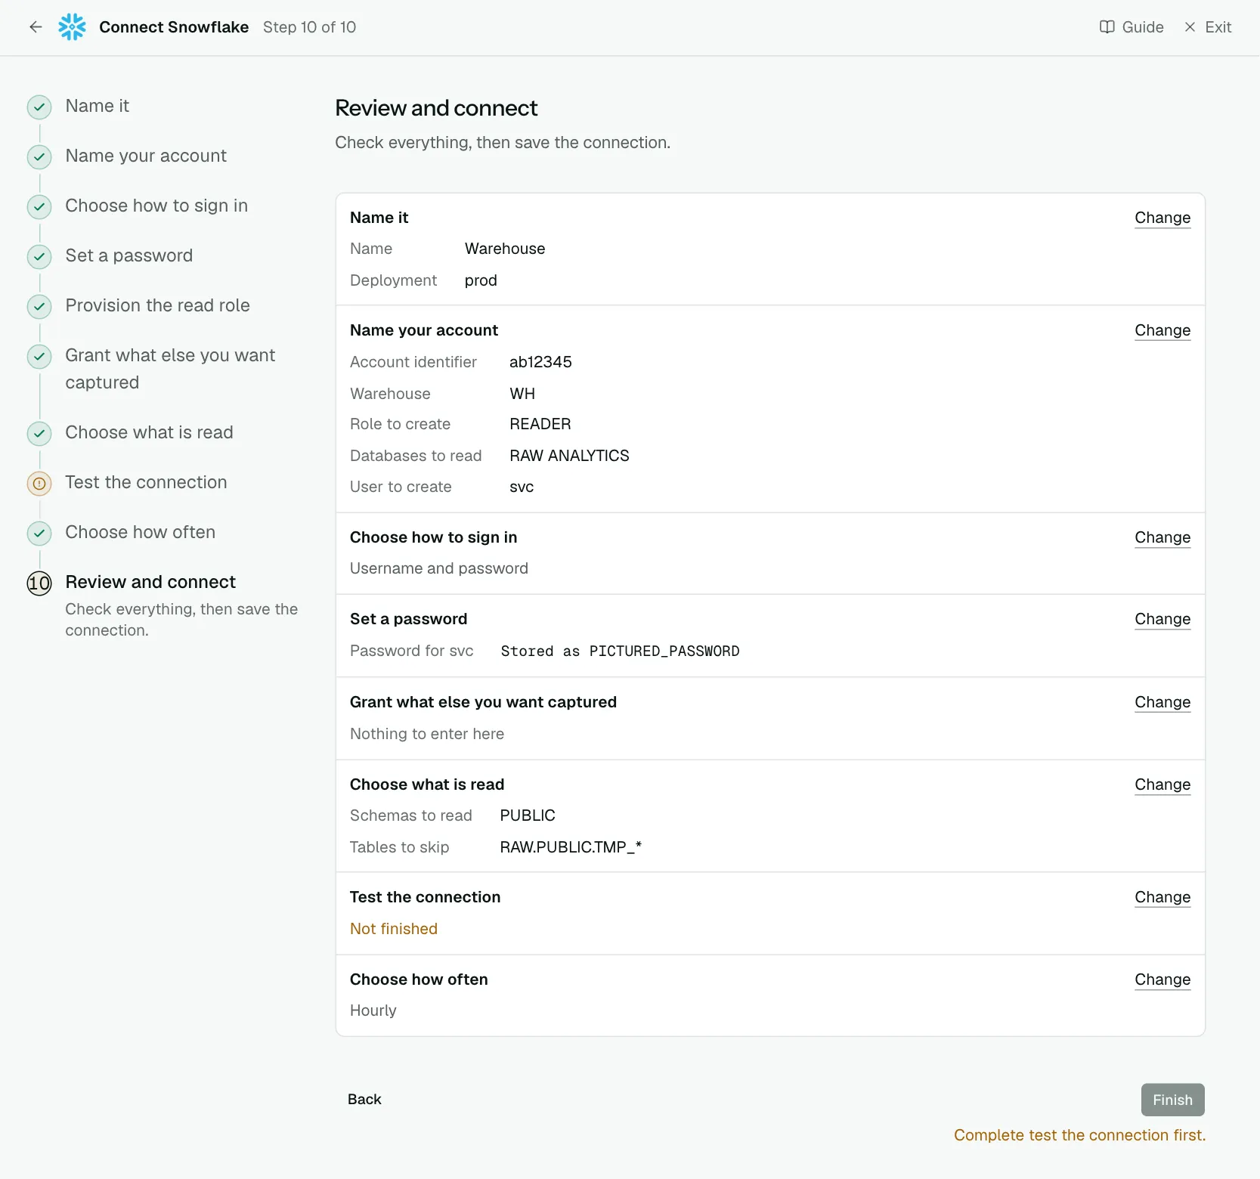The image size is (1260, 1179).
Task: Open Set a password sidebar step
Action: 129,255
